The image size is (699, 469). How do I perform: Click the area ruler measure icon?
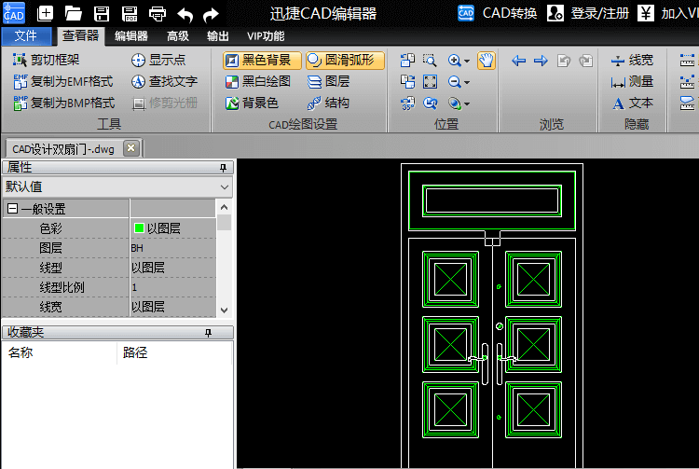687,103
